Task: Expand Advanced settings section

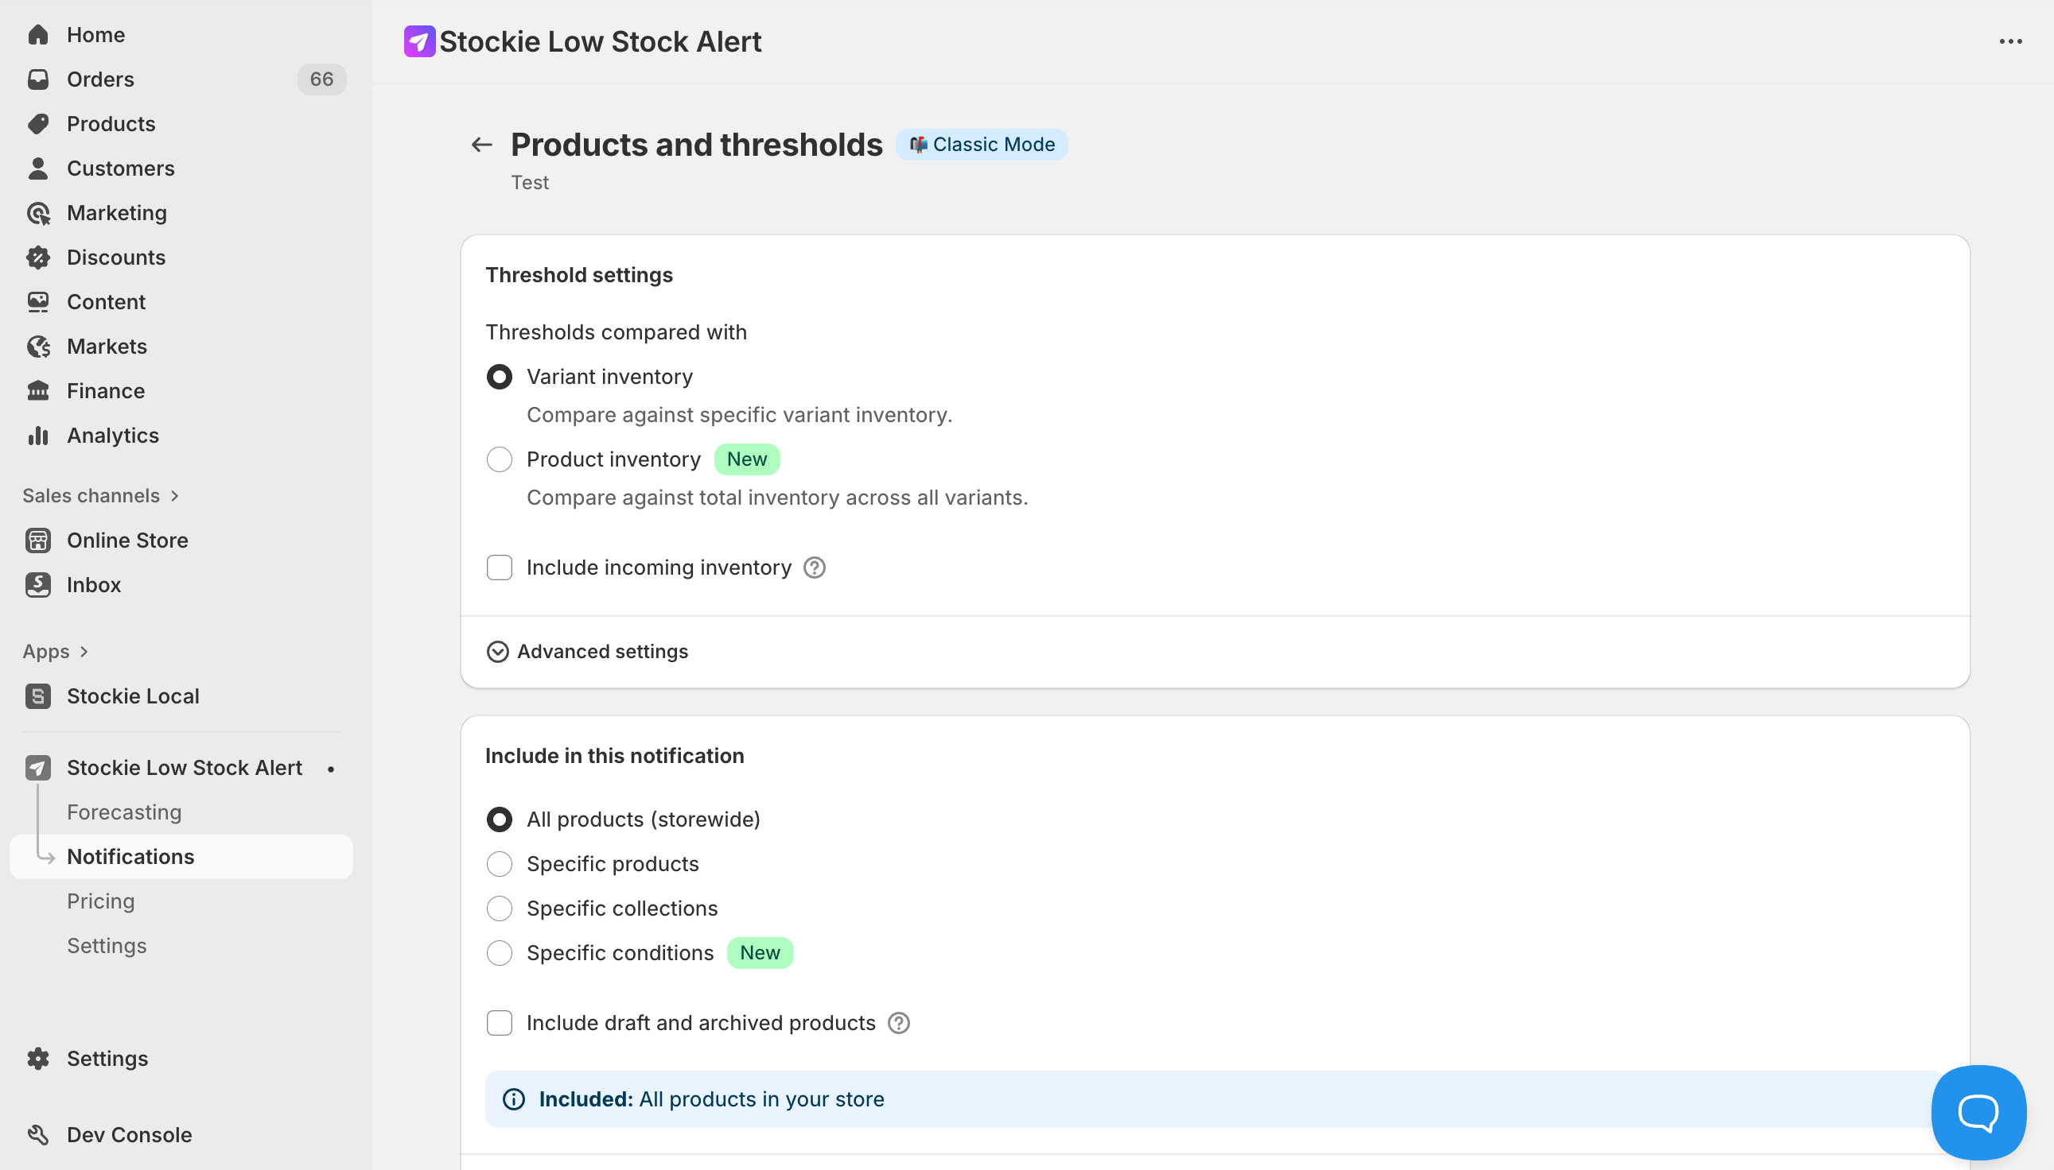Action: click(588, 652)
